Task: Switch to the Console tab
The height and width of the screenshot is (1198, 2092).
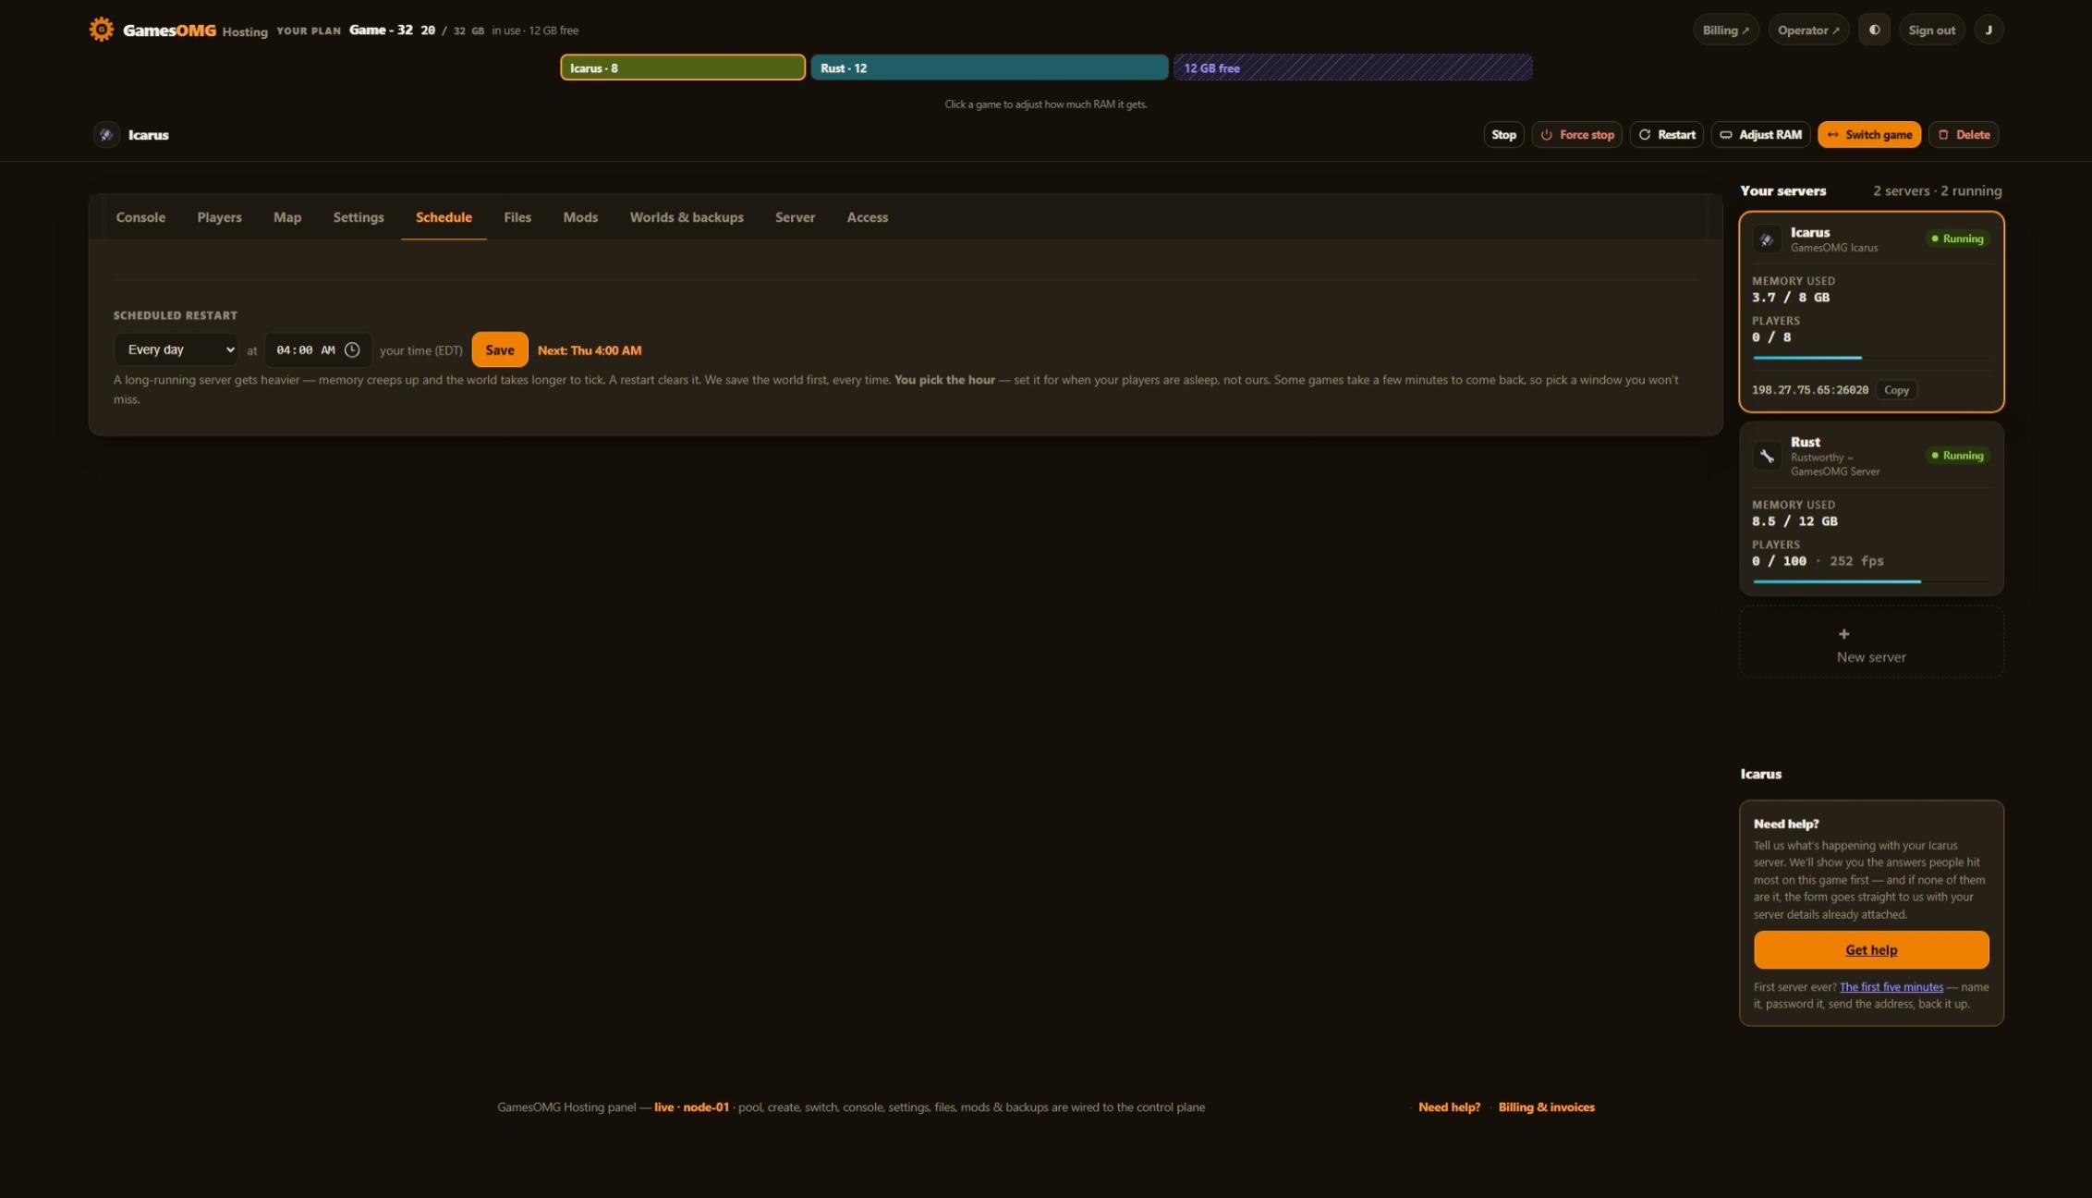Action: [x=140, y=217]
